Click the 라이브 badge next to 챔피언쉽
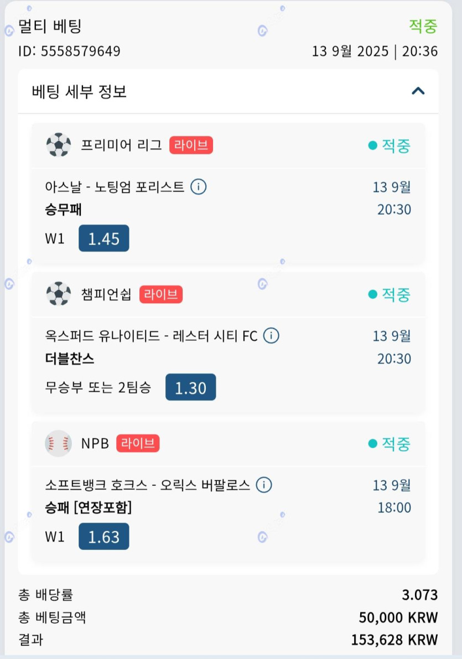Viewport: 462px width, 659px height. pos(161,294)
